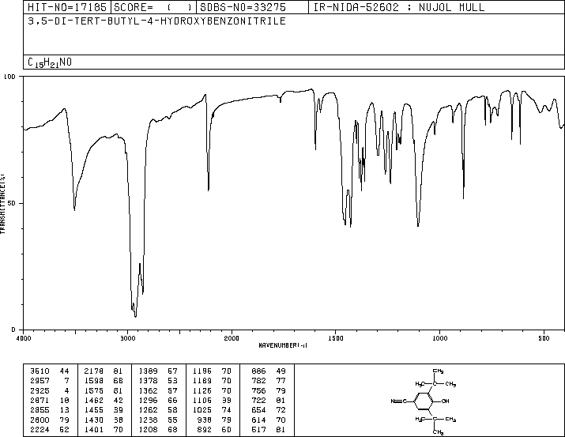Select peak table entry 2224 62

tap(104, 430)
